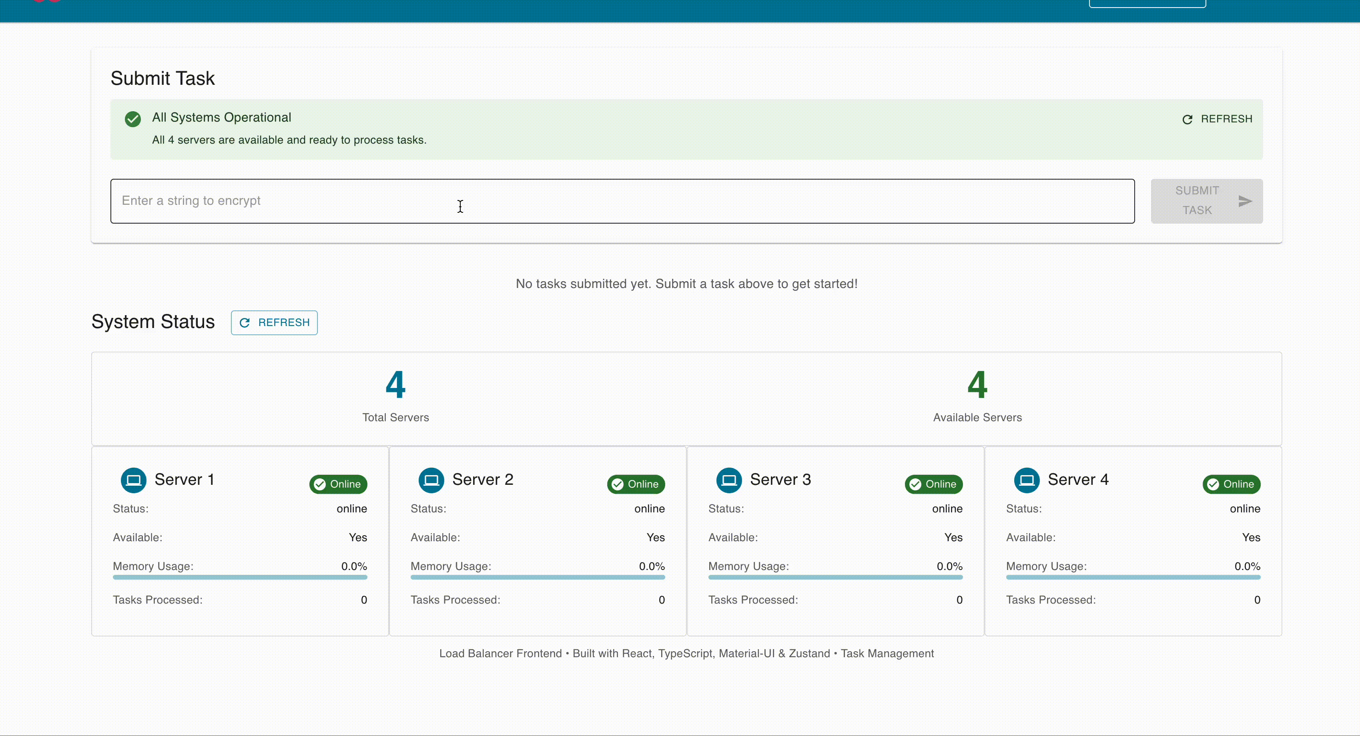This screenshot has width=1360, height=736.
Task: Click the refresh icon in the green status banner
Action: pyautogui.click(x=1187, y=119)
